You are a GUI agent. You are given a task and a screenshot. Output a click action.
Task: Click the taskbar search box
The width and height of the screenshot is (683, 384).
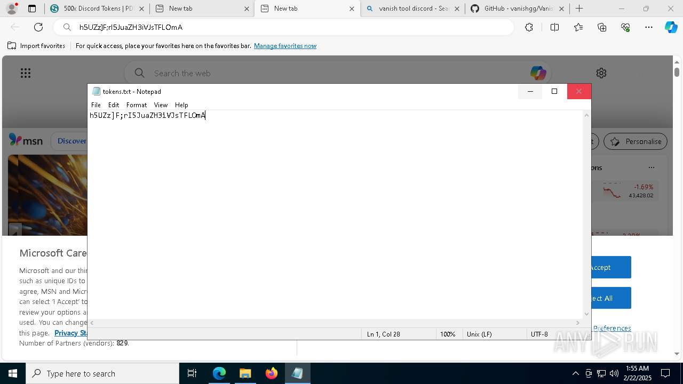pyautogui.click(x=102, y=373)
